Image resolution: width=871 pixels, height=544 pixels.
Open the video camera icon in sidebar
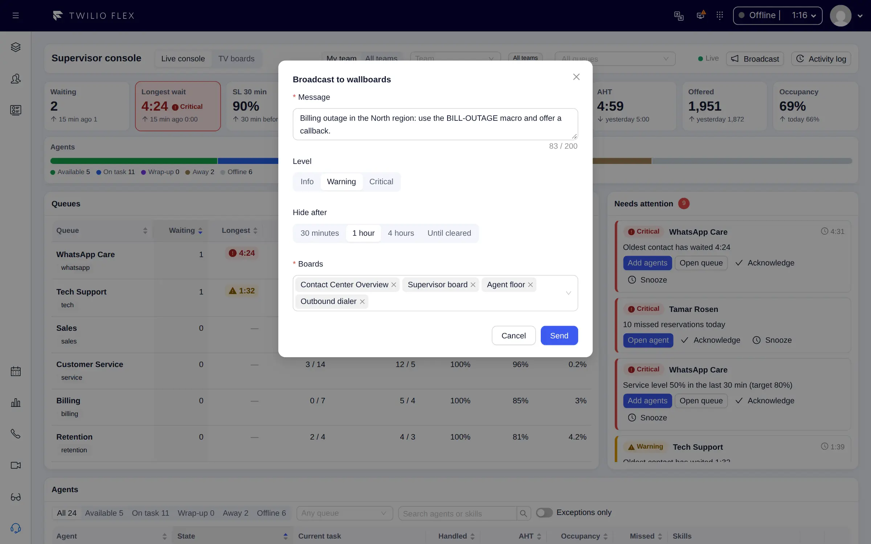point(16,465)
